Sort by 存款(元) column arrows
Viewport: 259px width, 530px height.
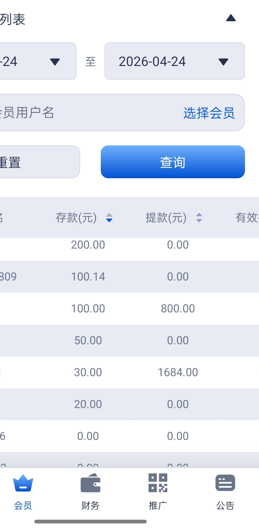point(109,218)
